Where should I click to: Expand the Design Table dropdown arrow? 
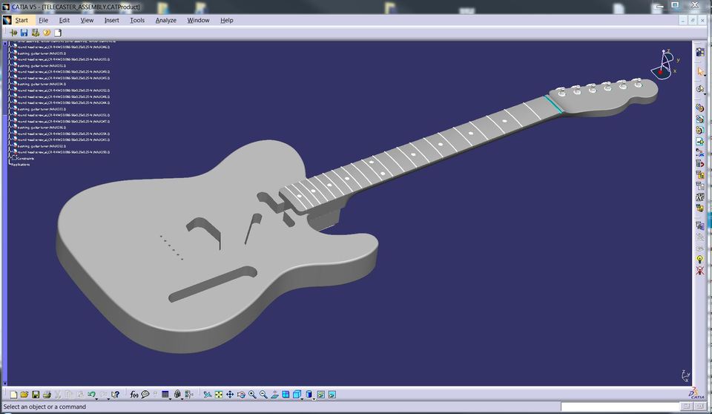[x=171, y=398]
